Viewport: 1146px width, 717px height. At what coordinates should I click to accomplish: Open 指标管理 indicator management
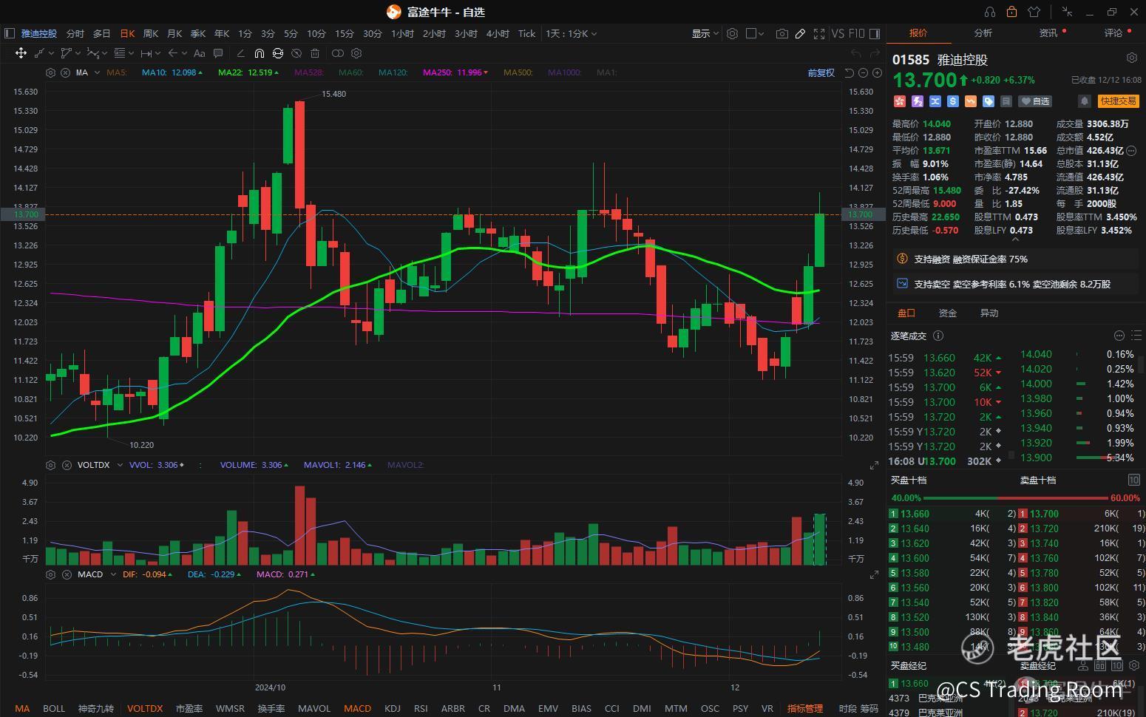pos(805,708)
